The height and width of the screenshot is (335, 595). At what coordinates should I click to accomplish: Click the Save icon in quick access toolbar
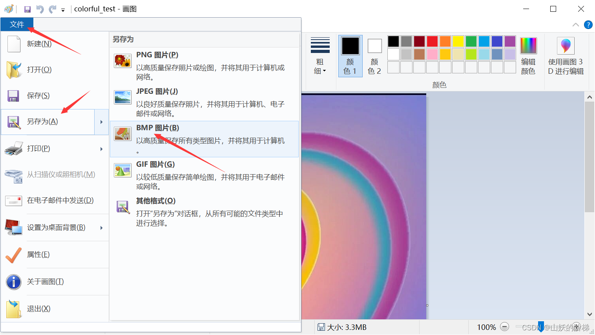coord(27,9)
